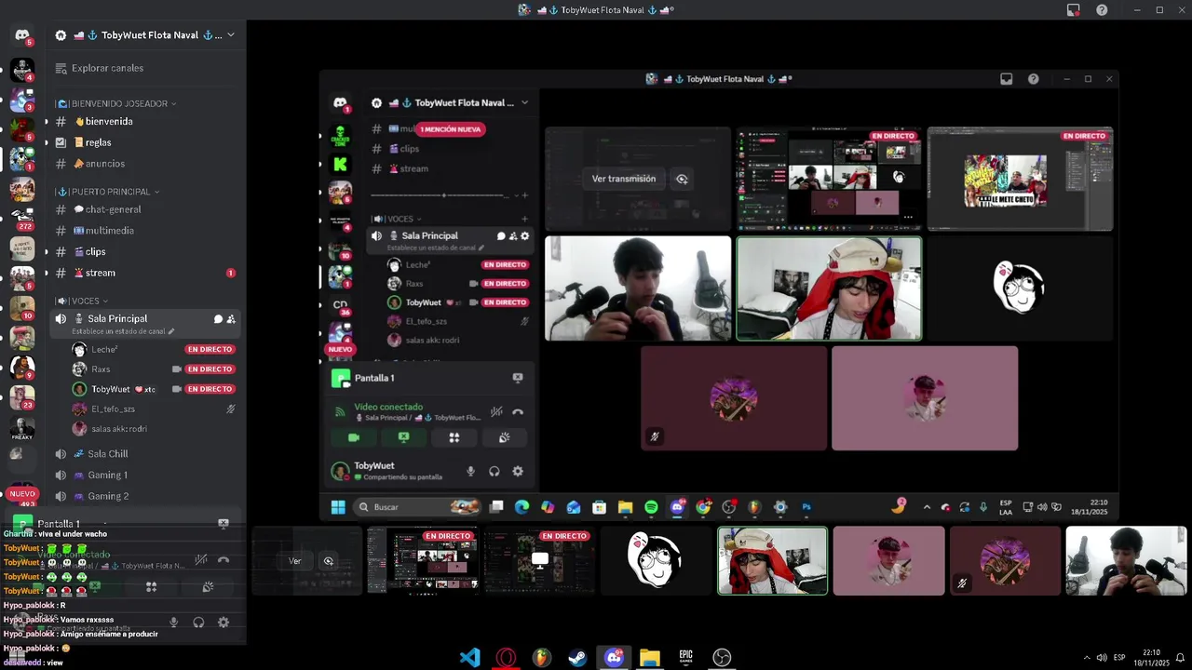Viewport: 1192px width, 670px height.
Task: Disconnect call icon in inner voice panel
Action: [x=518, y=411]
